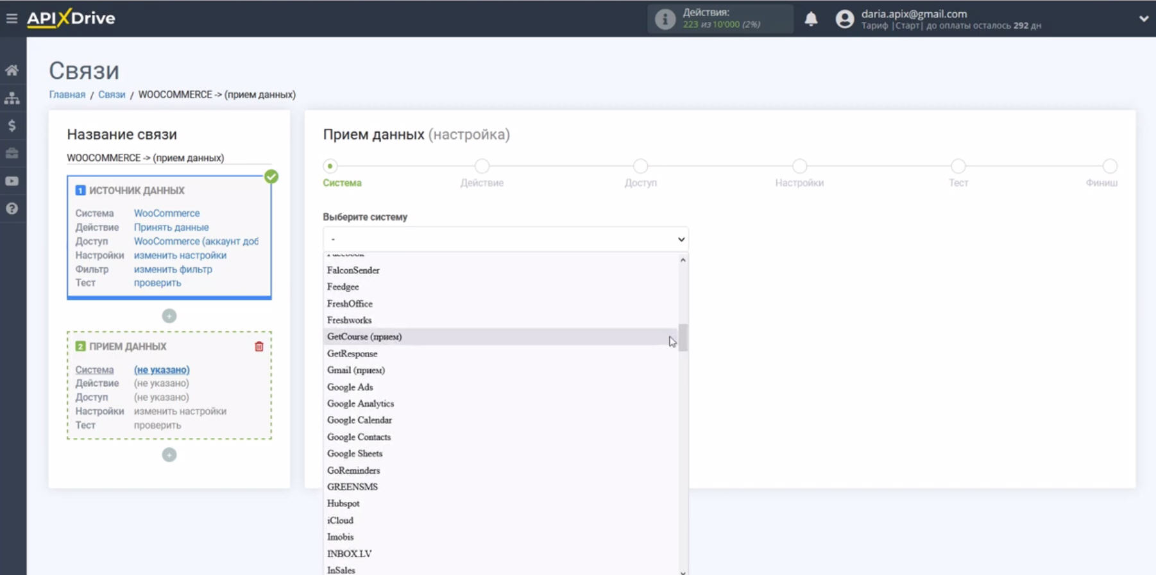1156x575 pixels.
Task: Click the user avatar icon
Action: 845,19
